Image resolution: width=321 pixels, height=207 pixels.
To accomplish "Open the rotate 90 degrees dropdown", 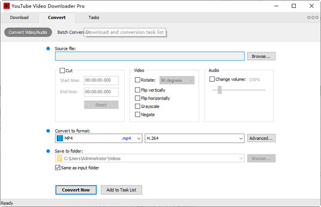I will 177,80.
